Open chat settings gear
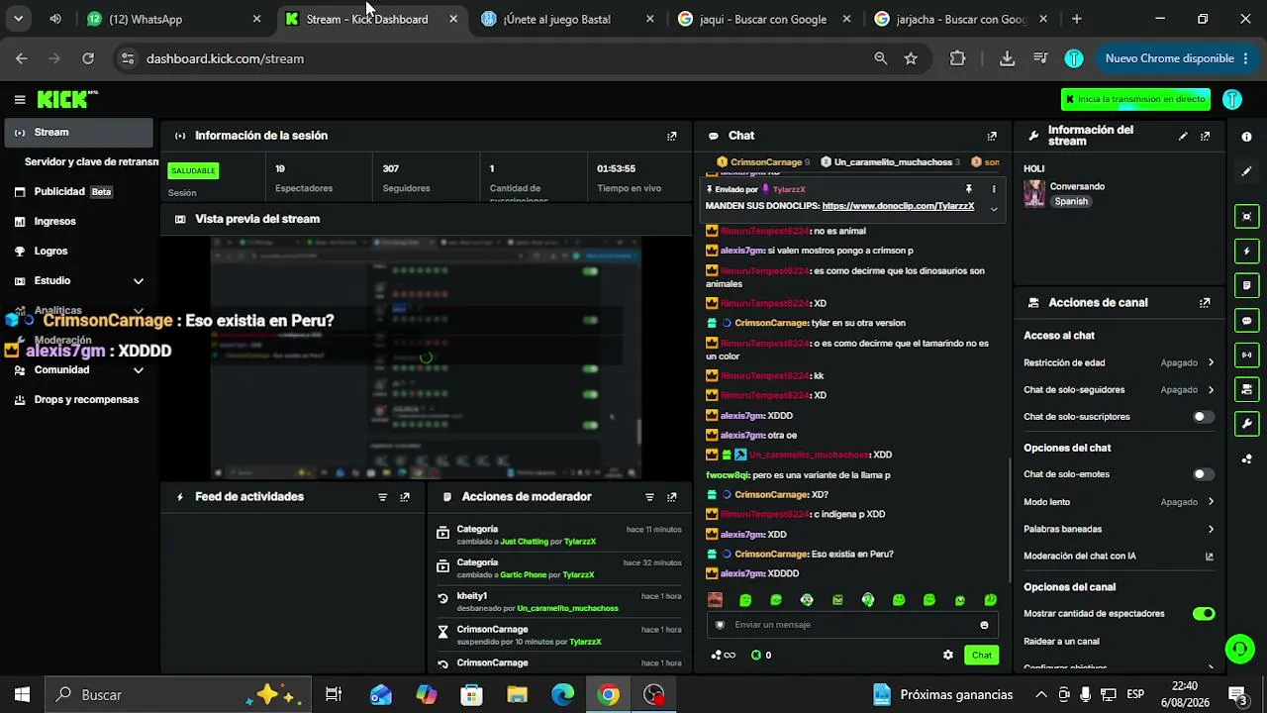This screenshot has height=713, width=1267. pyautogui.click(x=948, y=655)
